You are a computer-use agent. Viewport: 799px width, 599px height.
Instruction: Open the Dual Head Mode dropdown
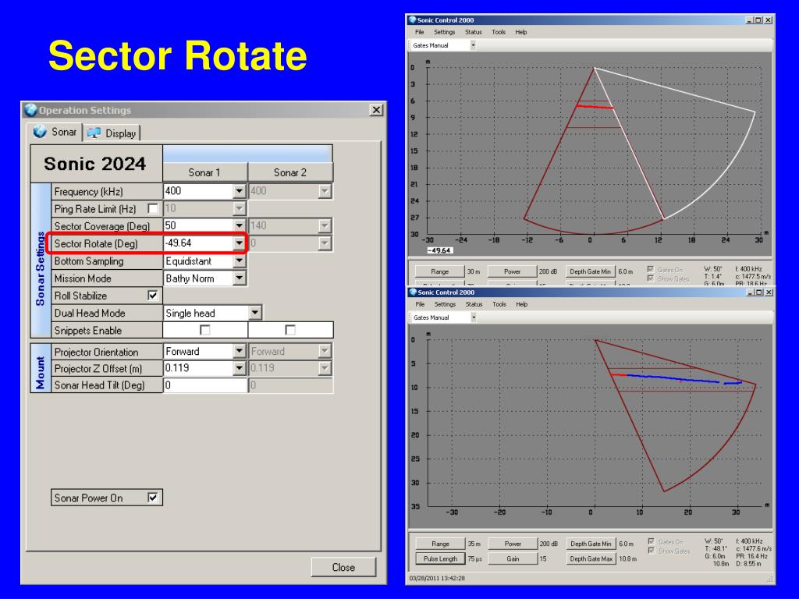[x=255, y=313]
